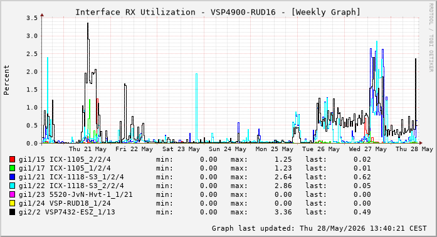Click legend label gi1/17 ICX-1105_1/2/4
Screen dimensions: 437x237
[65, 168]
